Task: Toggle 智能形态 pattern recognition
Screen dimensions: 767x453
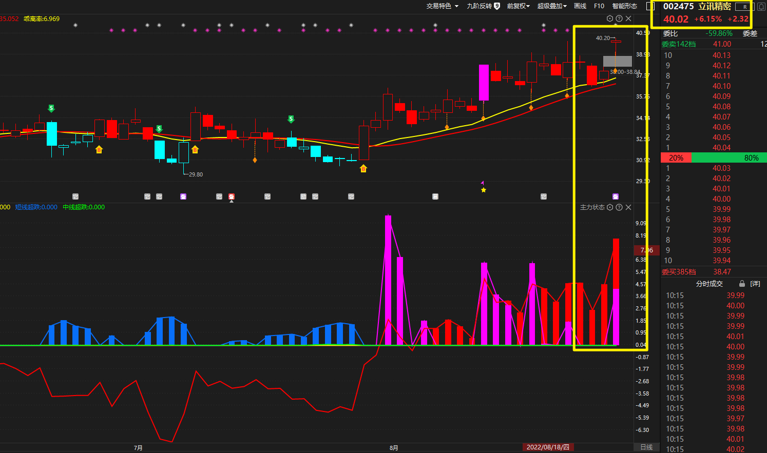Action: point(625,6)
